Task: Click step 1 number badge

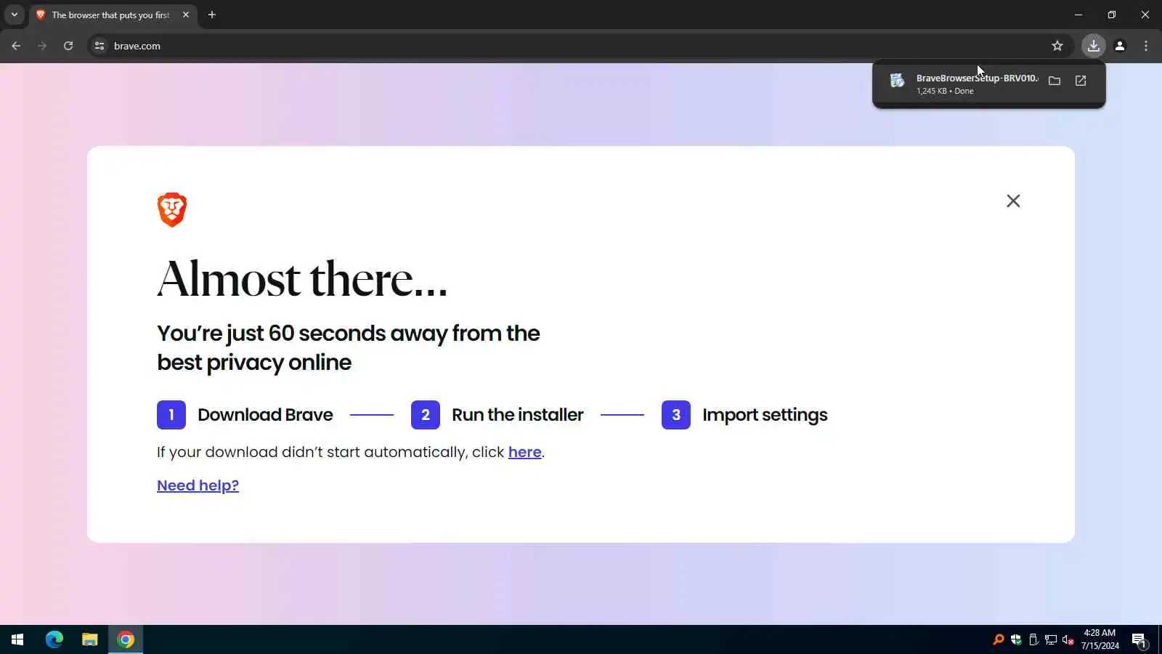Action: (171, 415)
